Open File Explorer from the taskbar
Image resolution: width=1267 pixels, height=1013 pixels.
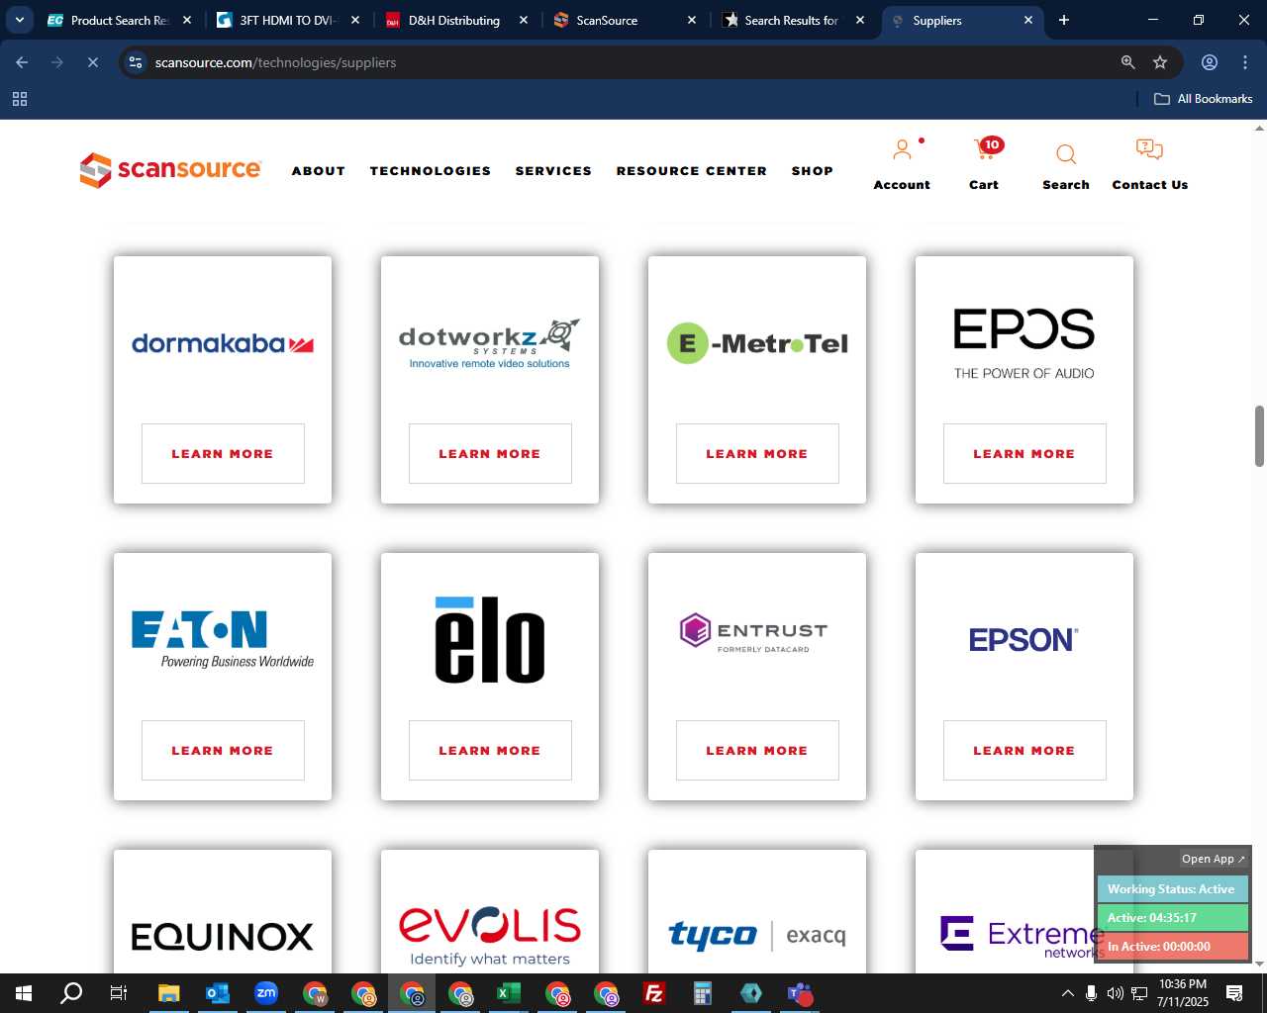168,993
